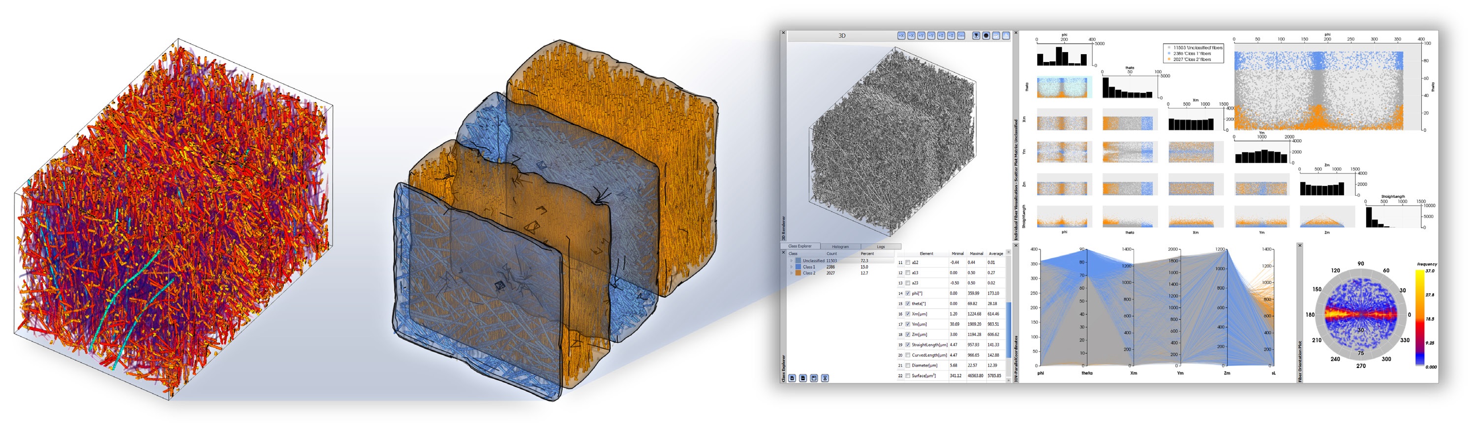Viewport: 1472px width, 430px height.
Task: Click the first add-class icon in Class Explorer
Action: 792,378
